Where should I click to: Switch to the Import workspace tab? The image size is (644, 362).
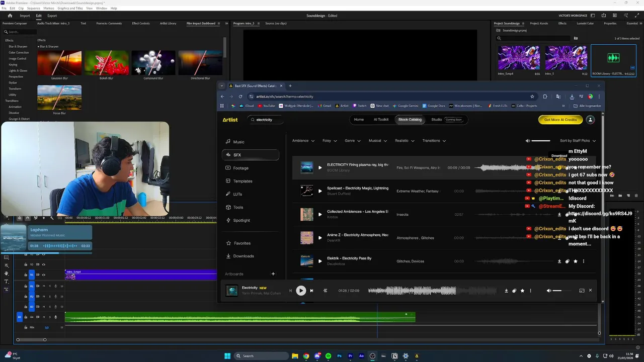tap(25, 16)
